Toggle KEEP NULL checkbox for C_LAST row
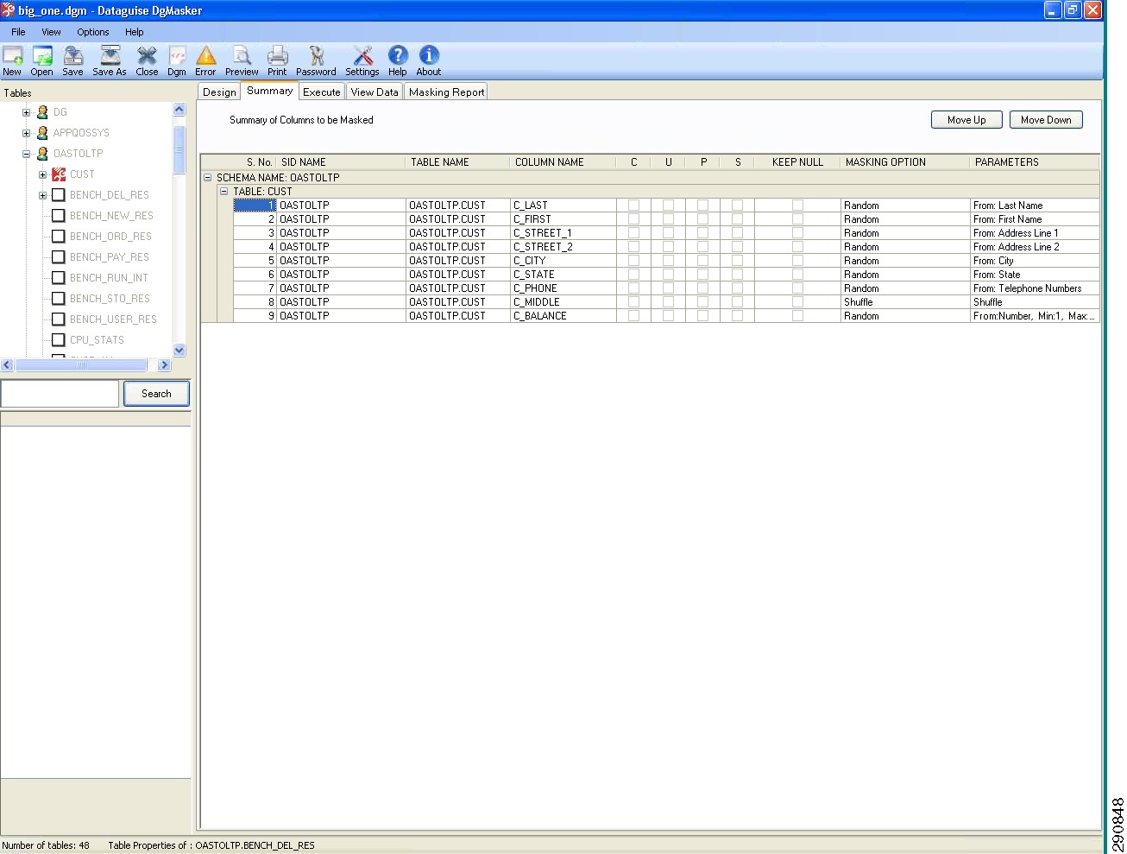 [x=797, y=206]
